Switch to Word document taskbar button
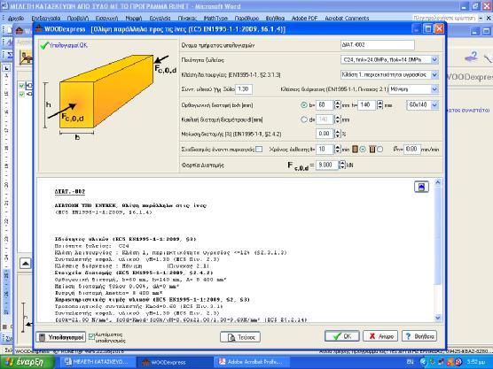This screenshot has height=369, width=493. tap(98, 362)
